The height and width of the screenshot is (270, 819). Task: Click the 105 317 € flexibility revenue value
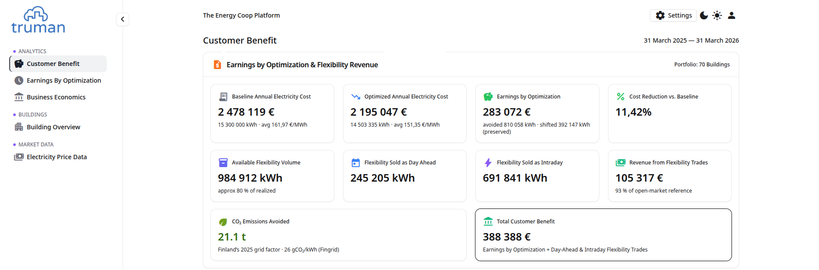[639, 178]
